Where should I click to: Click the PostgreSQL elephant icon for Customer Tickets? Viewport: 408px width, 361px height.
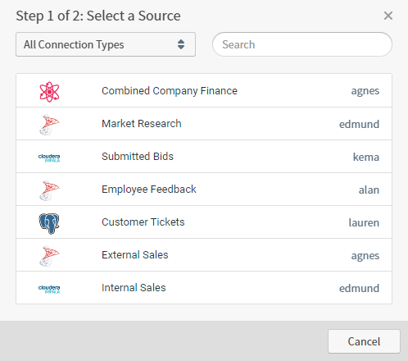[49, 223]
